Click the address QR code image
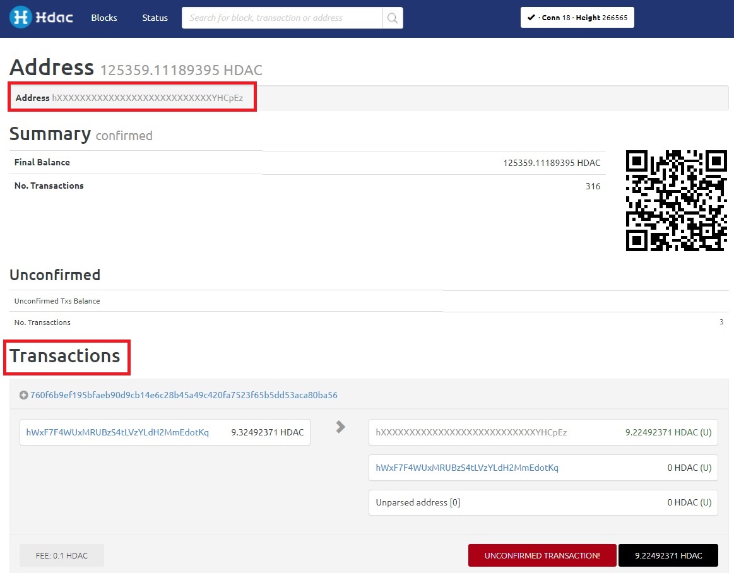734x573 pixels. [677, 201]
